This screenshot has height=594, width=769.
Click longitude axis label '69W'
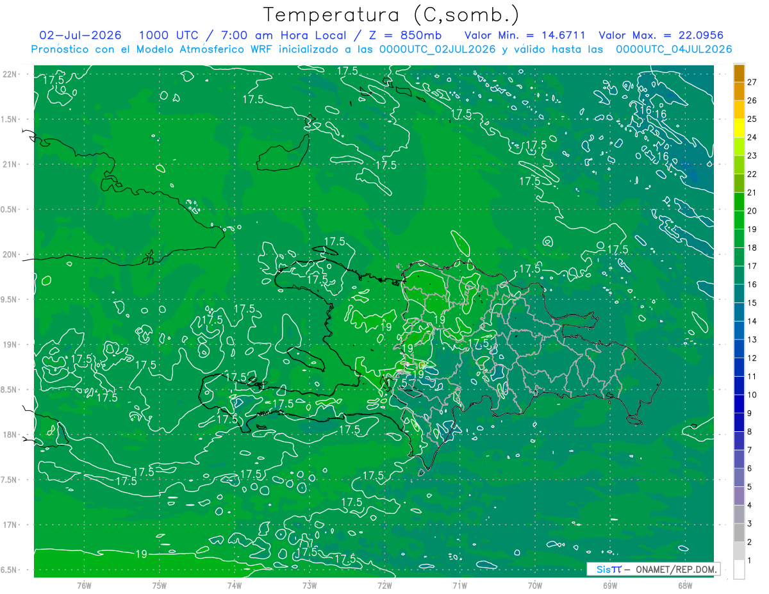610,586
